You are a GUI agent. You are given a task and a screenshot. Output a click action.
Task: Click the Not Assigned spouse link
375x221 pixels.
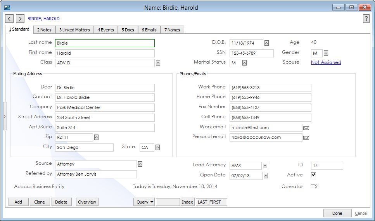coord(326,62)
